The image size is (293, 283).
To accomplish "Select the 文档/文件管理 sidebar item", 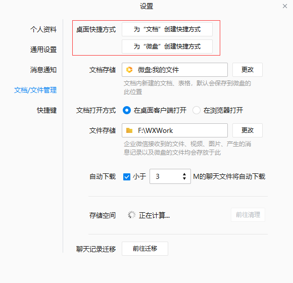I will [x=35, y=90].
